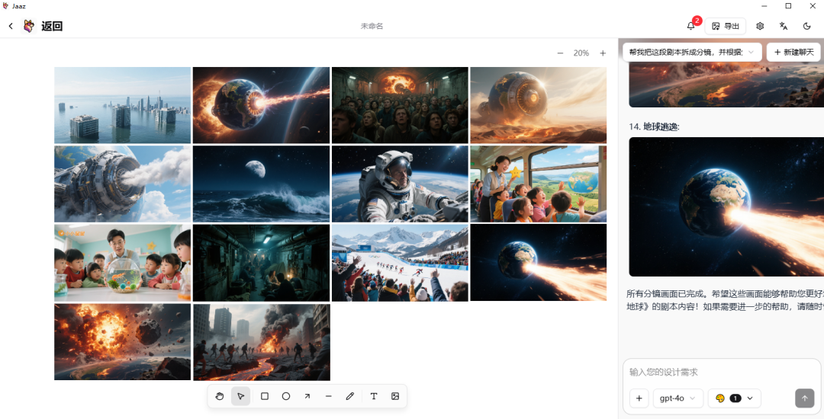Viewport: 824px width, 419px height.
Task: Select the Line drawing tool
Action: pyautogui.click(x=328, y=396)
